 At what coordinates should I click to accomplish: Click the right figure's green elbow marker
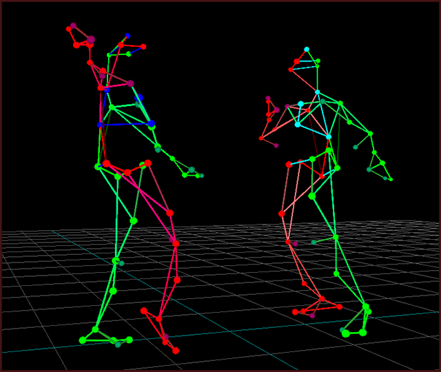pyautogui.click(x=370, y=134)
